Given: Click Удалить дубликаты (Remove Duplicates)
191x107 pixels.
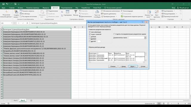Looking at the screenshot, I should (x=108, y=14).
